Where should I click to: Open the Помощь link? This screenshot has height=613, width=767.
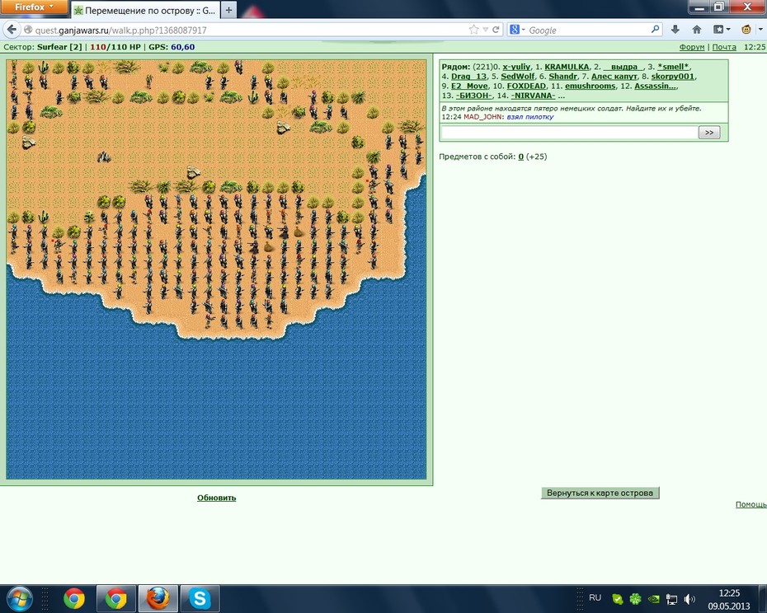(x=751, y=504)
